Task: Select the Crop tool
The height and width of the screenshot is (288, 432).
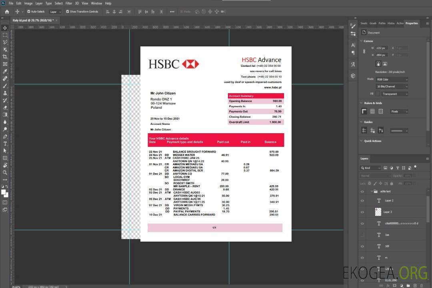Action: pos(5,57)
